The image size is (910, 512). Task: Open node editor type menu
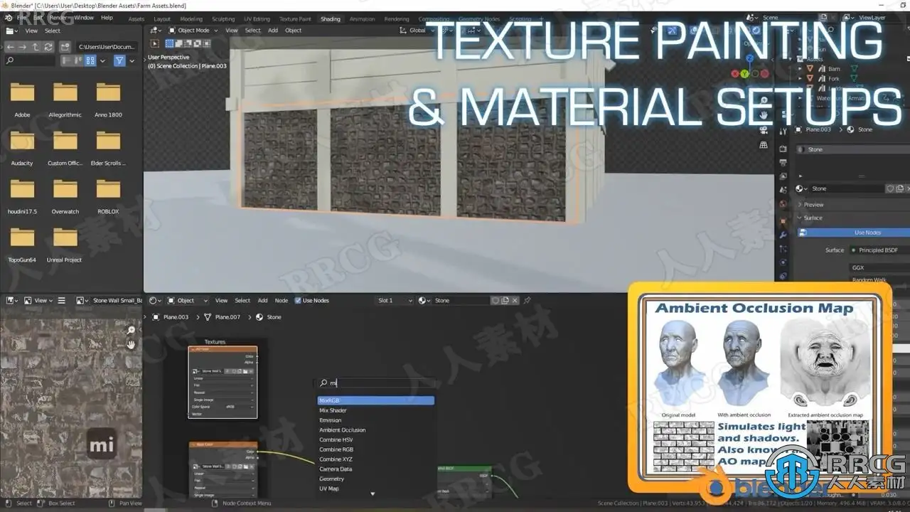pos(156,301)
